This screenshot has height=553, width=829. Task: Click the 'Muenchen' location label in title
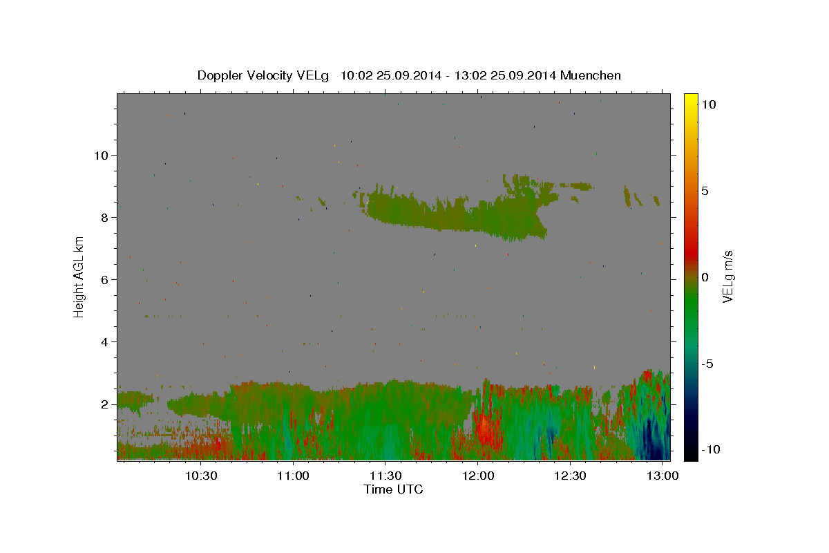[591, 75]
